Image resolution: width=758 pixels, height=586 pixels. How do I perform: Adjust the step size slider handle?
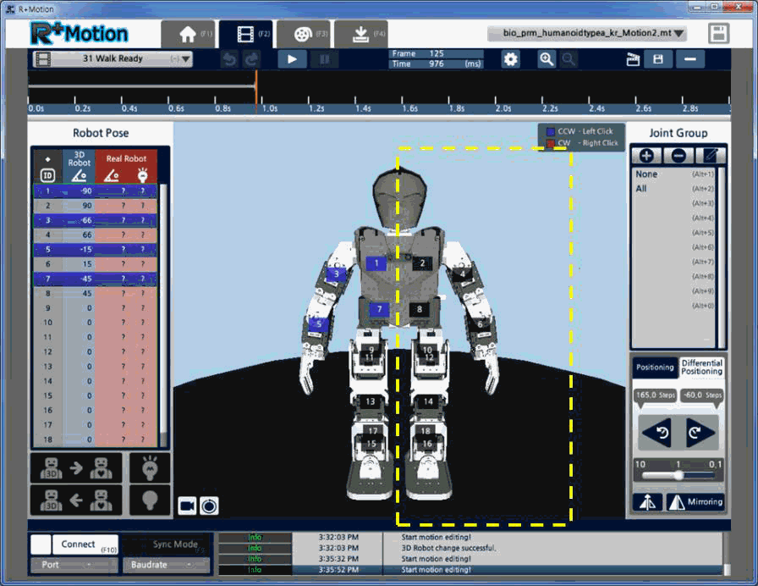point(678,475)
